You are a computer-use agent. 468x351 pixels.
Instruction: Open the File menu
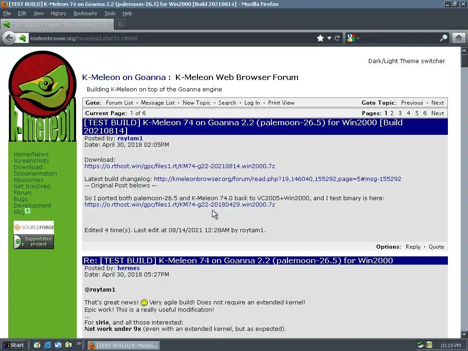(x=7, y=13)
